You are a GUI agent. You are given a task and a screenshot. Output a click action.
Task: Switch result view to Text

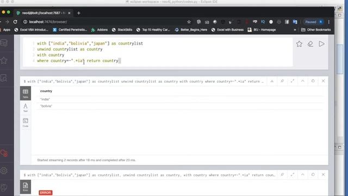coord(26,108)
